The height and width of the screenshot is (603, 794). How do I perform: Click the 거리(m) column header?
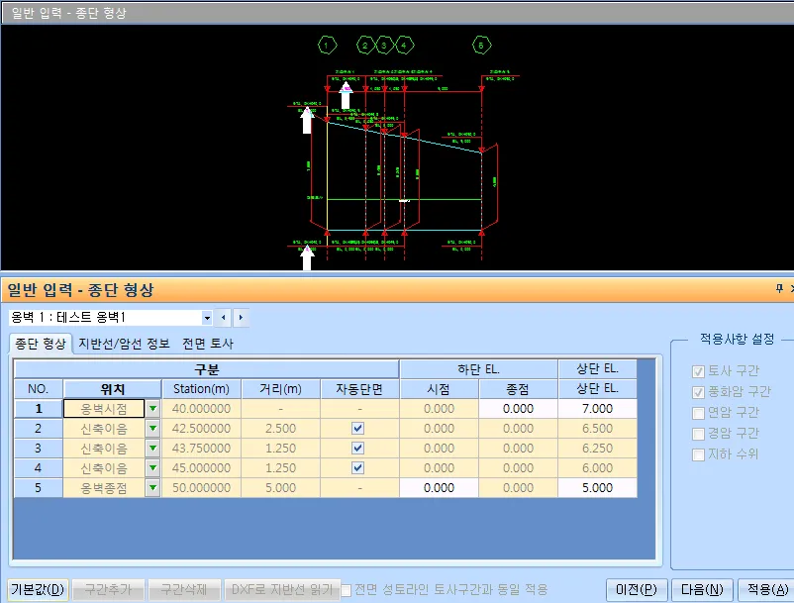click(x=280, y=389)
